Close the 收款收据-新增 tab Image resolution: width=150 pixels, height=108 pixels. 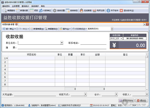[x=16, y=24]
